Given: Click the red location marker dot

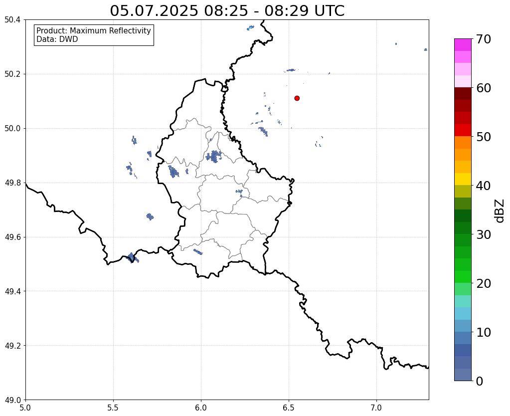Looking at the screenshot, I should 297,98.
